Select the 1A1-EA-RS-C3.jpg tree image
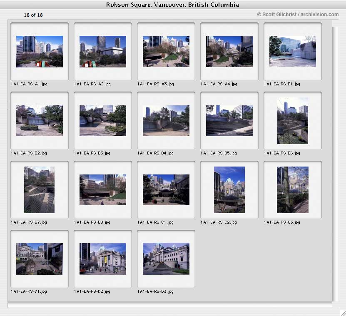 pyautogui.click(x=293, y=190)
